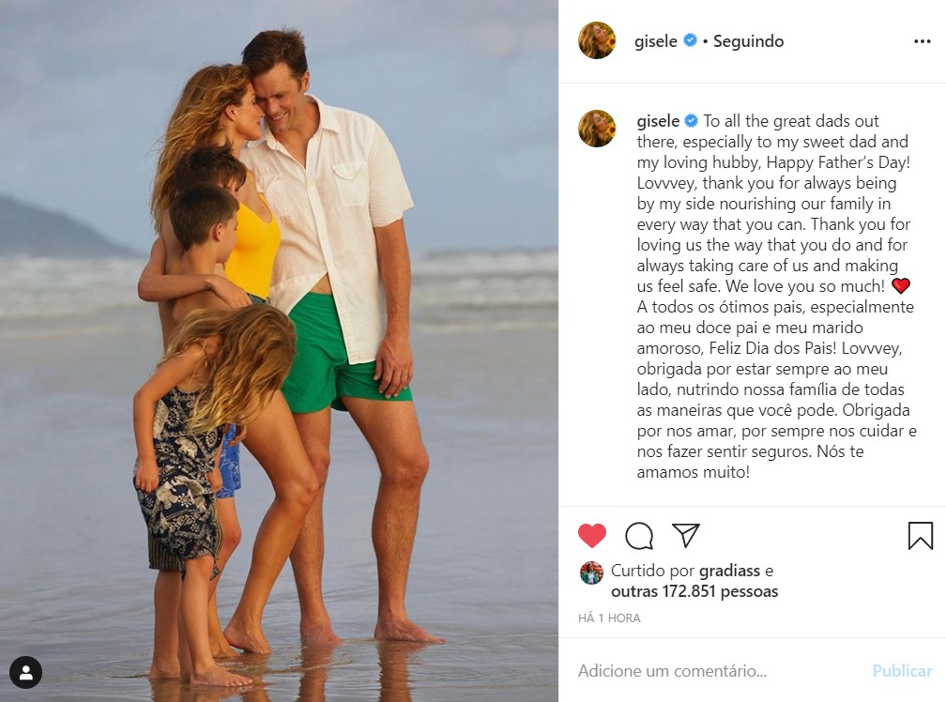Click gisele username in the post header
946x702 pixels.
tap(656, 41)
